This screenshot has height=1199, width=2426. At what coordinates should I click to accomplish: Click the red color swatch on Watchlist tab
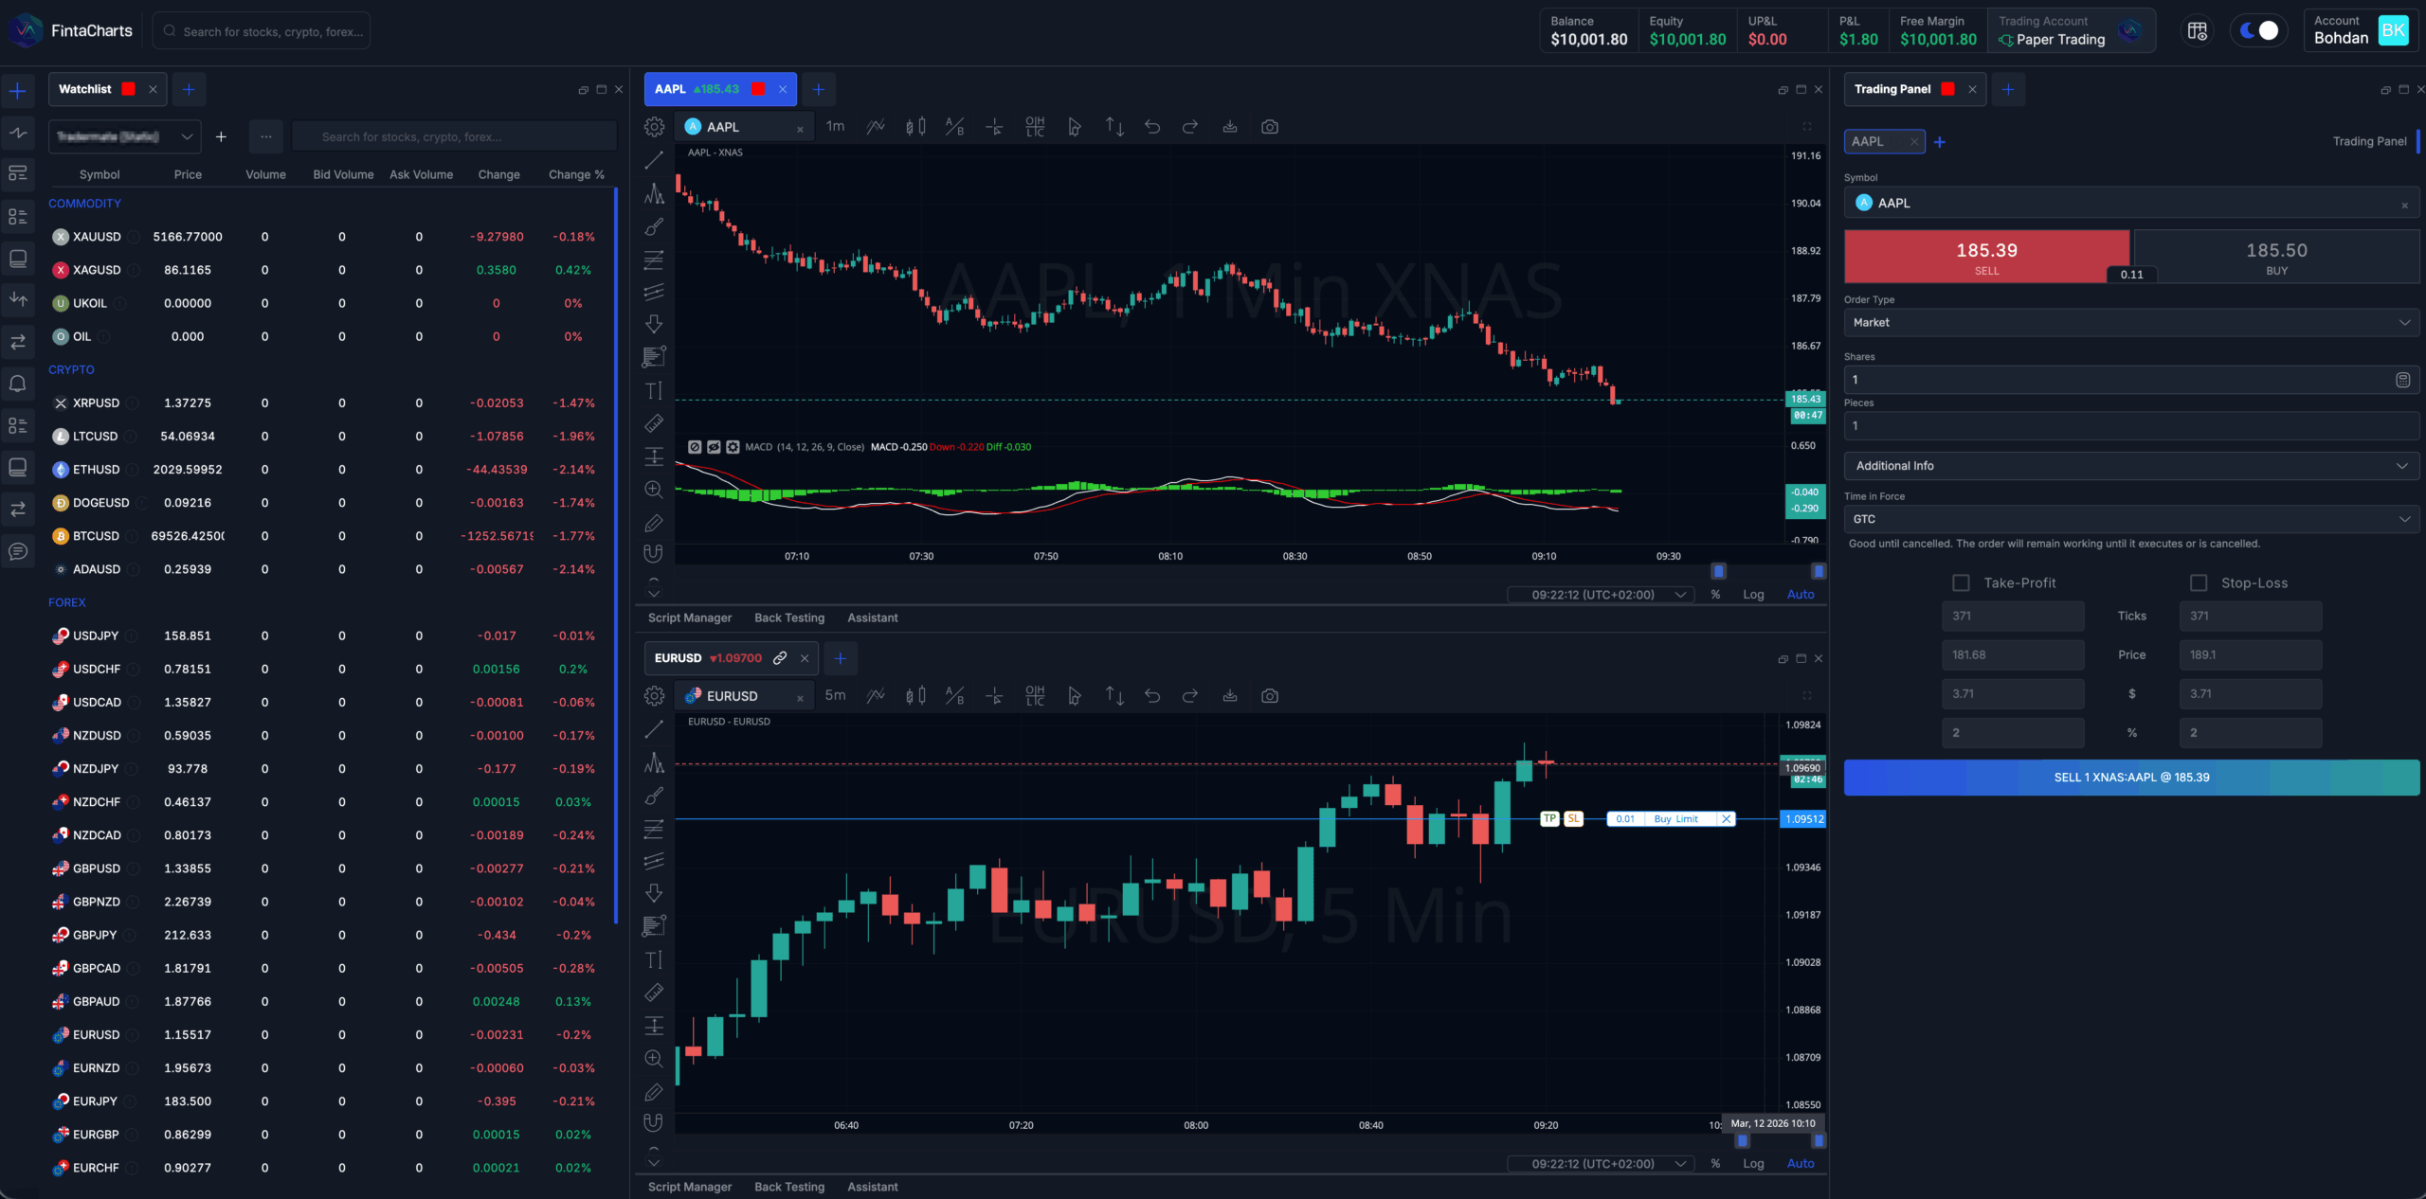pos(129,89)
